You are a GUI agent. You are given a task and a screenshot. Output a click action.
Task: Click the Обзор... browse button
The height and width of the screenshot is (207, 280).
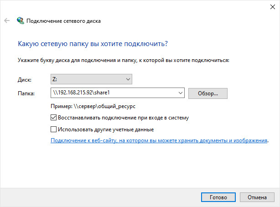[x=208, y=93]
